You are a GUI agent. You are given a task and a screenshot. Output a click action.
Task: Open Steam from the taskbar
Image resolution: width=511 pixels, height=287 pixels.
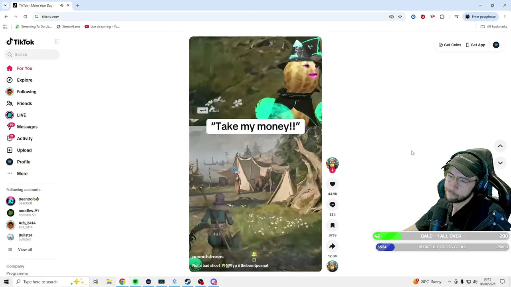click(x=188, y=282)
